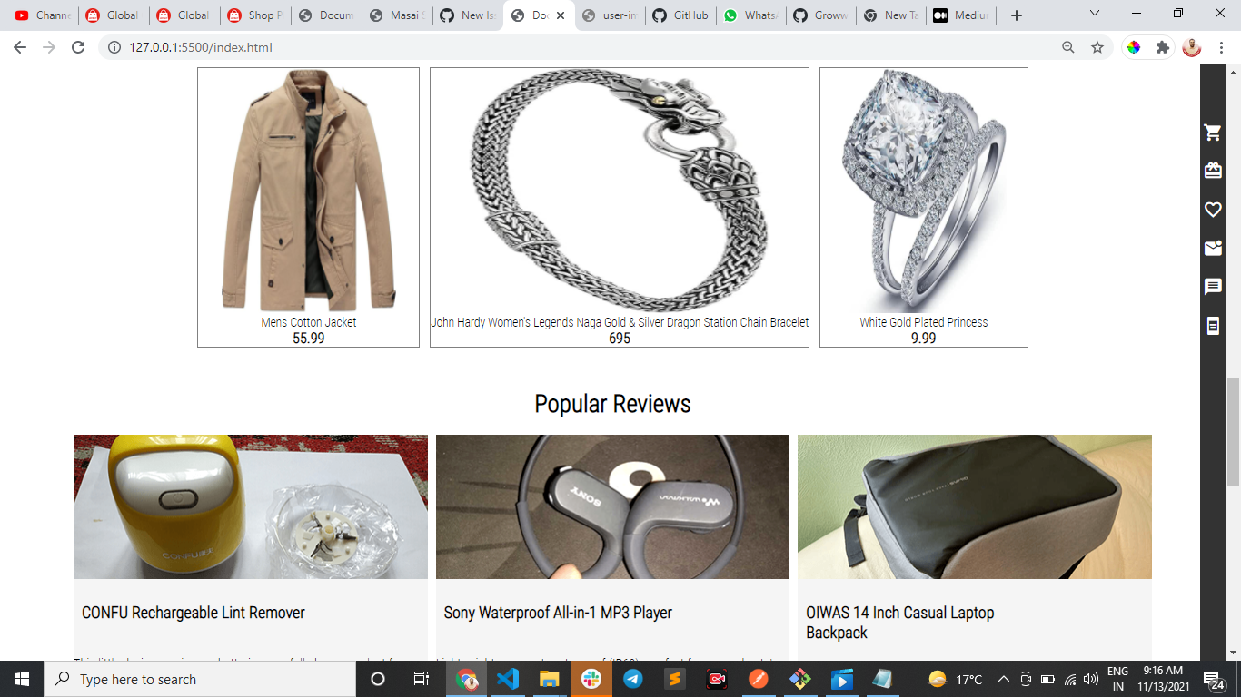This screenshot has width=1241, height=697.
Task: Go back with the browser back arrow
Action: coord(20,47)
